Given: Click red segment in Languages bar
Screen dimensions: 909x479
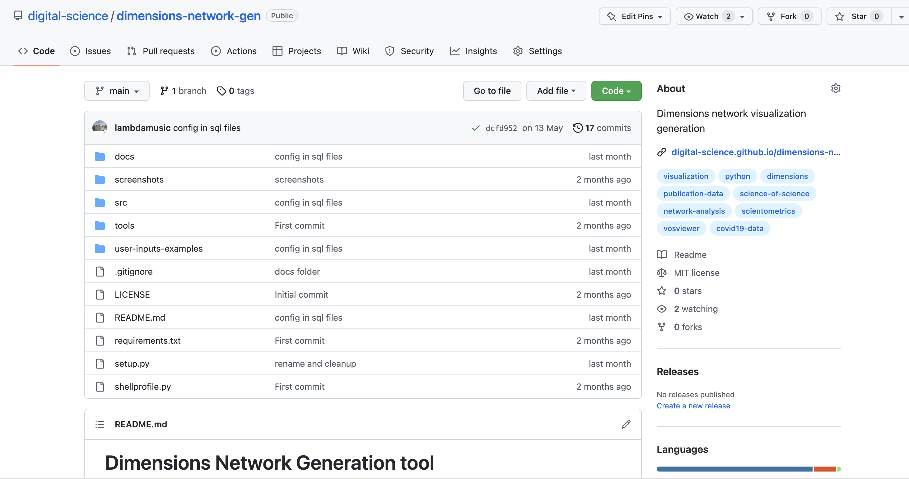Looking at the screenshot, I should 825,469.
